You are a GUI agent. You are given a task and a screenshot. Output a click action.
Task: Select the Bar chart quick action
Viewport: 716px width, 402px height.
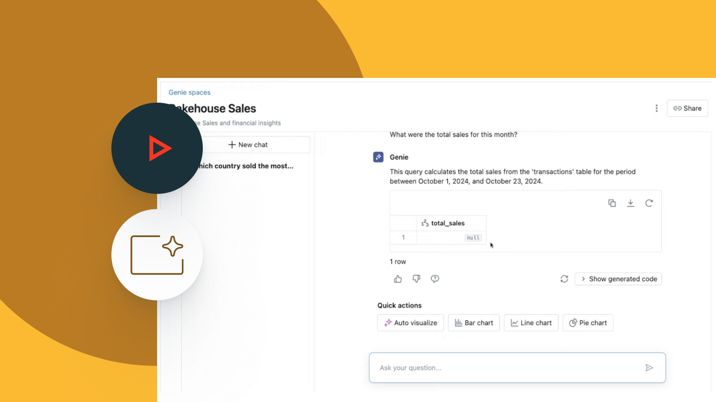point(474,323)
